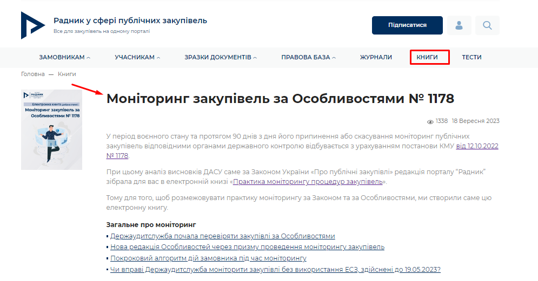Viewport: 538px width, 281px height.
Task: Click the Книги breadcrumb link
Action: coord(67,74)
